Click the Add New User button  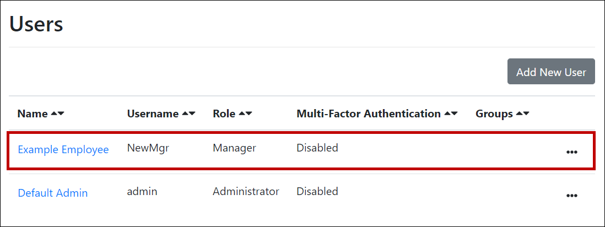[551, 72]
